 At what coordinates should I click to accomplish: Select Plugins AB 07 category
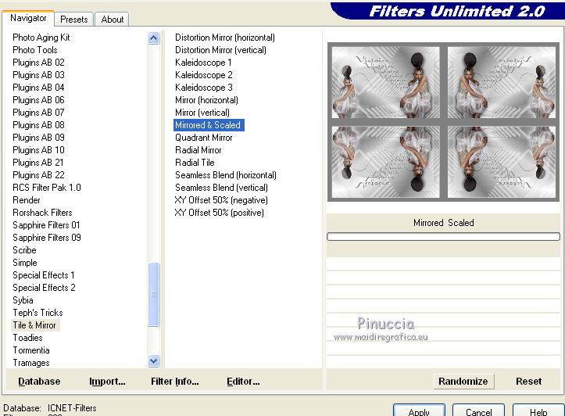tap(38, 113)
